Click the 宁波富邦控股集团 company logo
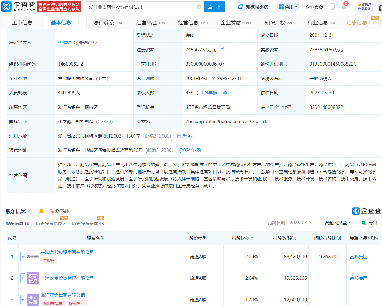This screenshot has height=306, width=382. (x=33, y=257)
